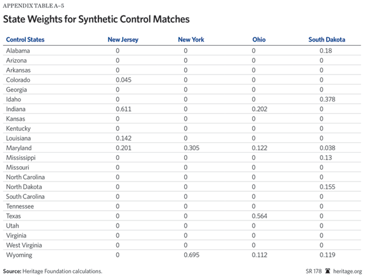The image size is (367, 276).
Task: Select the Texas weight 0.564 cell
Action: pyautogui.click(x=260, y=216)
